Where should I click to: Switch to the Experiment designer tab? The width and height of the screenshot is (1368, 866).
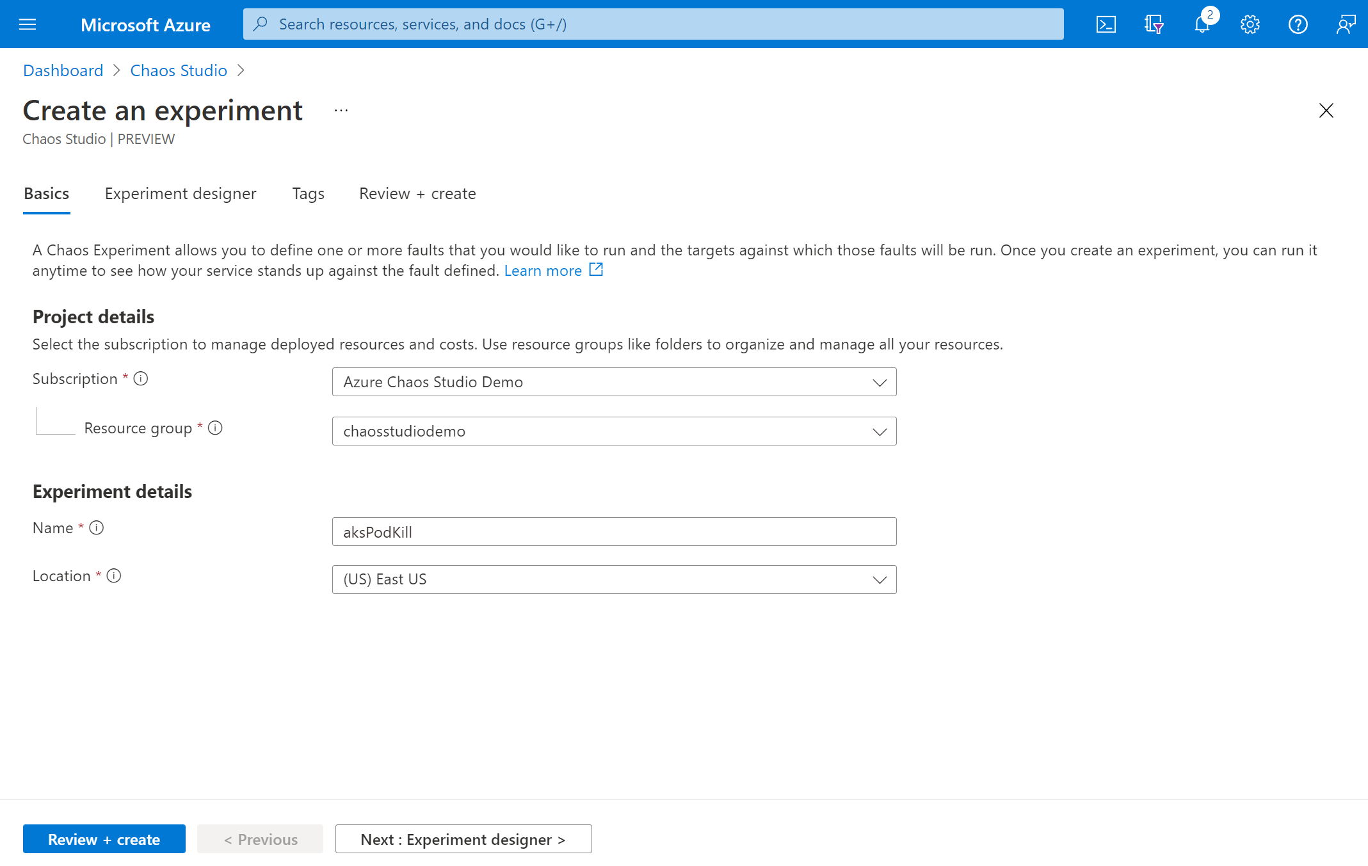[181, 193]
